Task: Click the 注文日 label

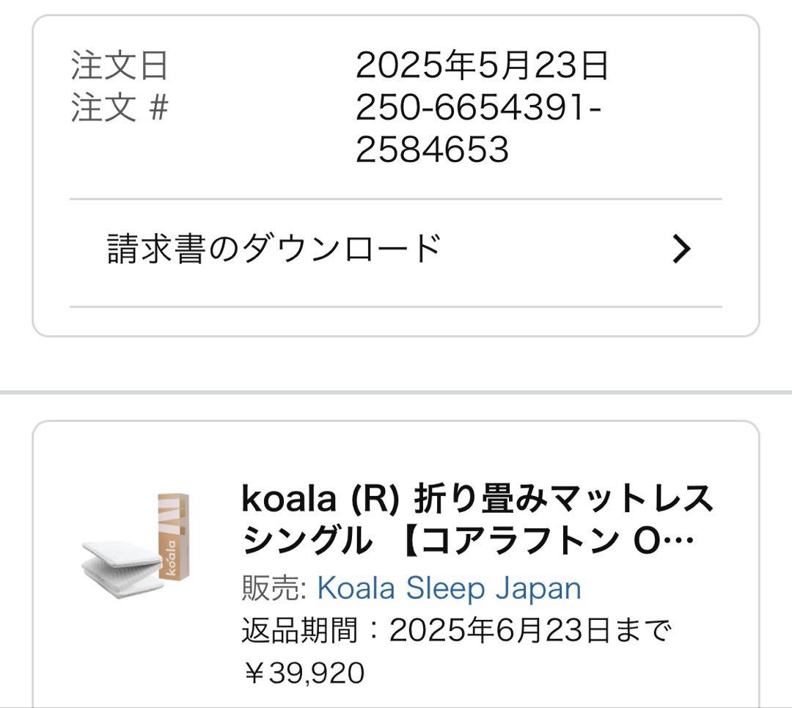Action: (x=120, y=66)
